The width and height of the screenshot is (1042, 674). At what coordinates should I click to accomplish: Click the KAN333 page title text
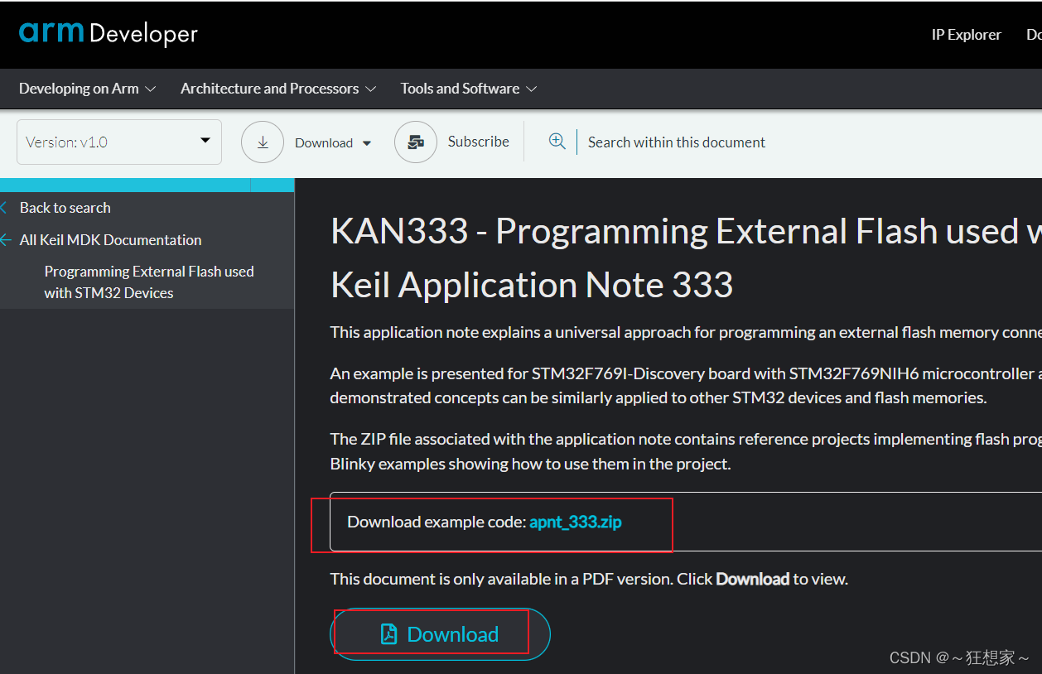tap(686, 231)
